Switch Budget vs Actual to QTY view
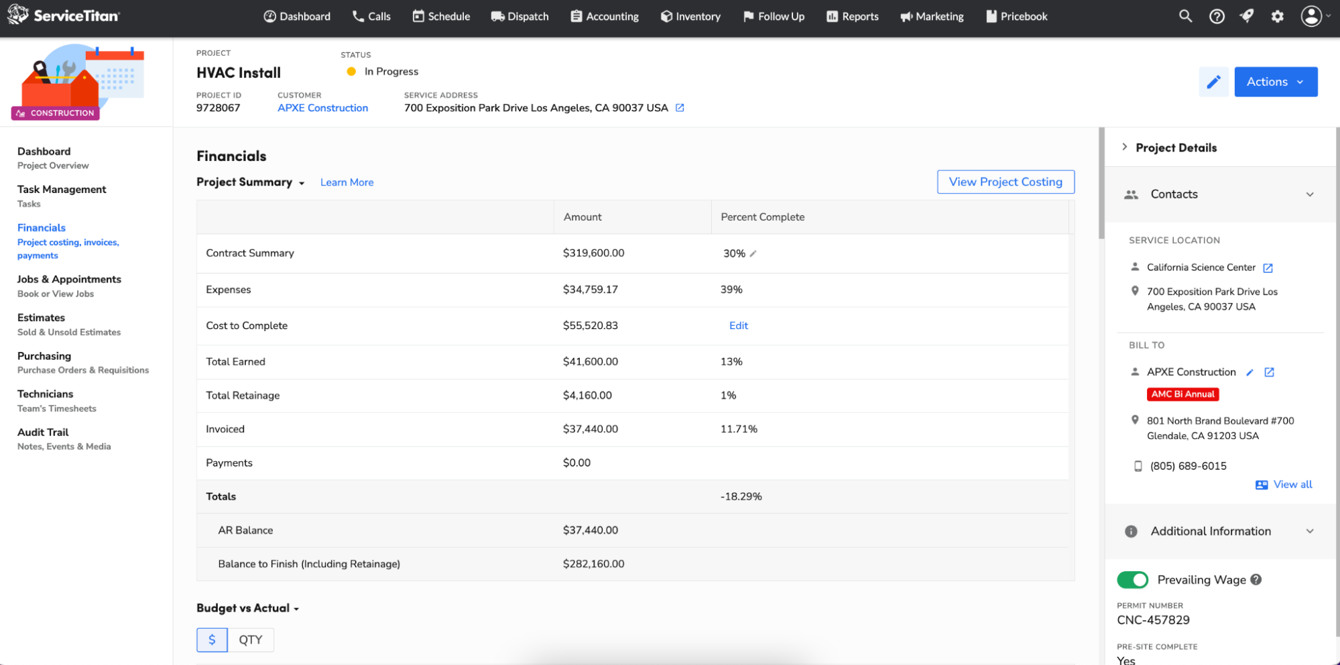1340x665 pixels. tap(251, 640)
